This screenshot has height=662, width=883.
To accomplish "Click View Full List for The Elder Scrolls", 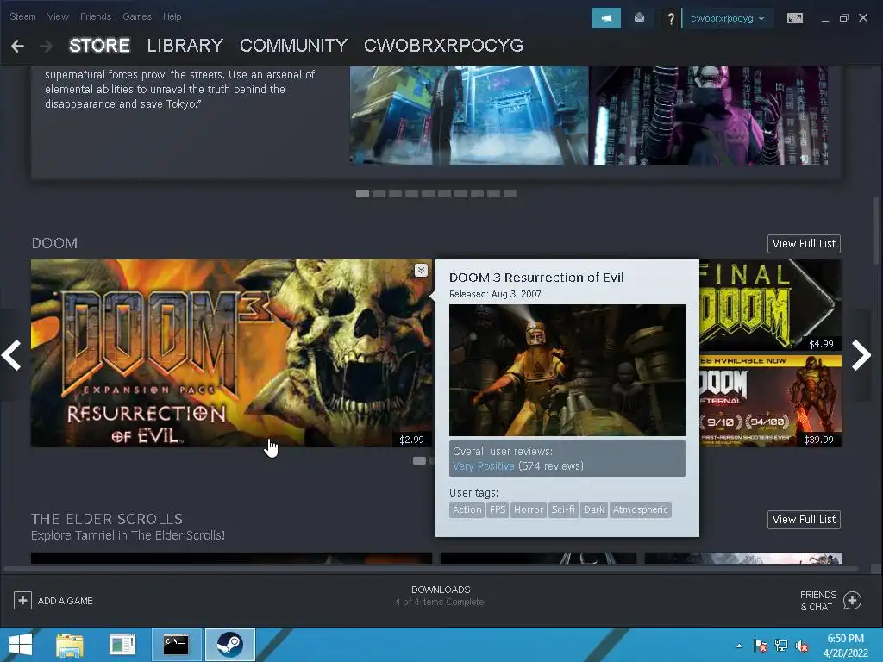I will 804,520.
